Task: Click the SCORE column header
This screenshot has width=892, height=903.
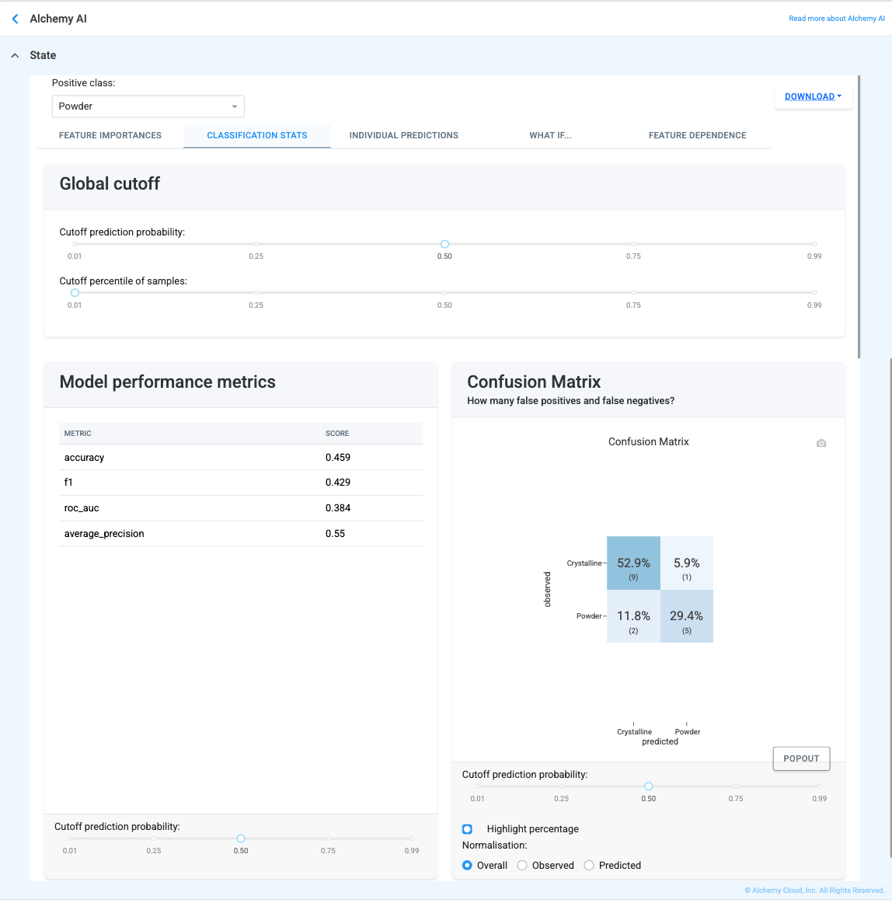Action: [x=337, y=433]
